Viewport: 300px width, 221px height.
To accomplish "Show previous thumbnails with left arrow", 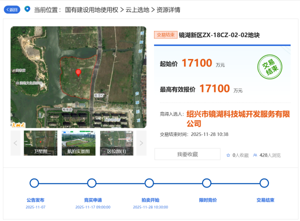I will [x=16, y=143].
